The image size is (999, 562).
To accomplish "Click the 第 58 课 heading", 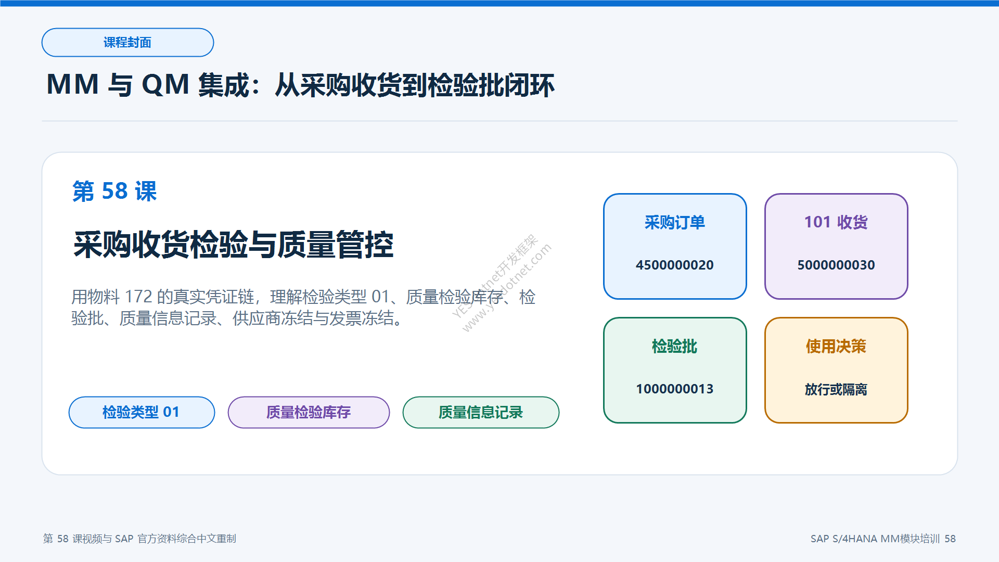I will [114, 191].
